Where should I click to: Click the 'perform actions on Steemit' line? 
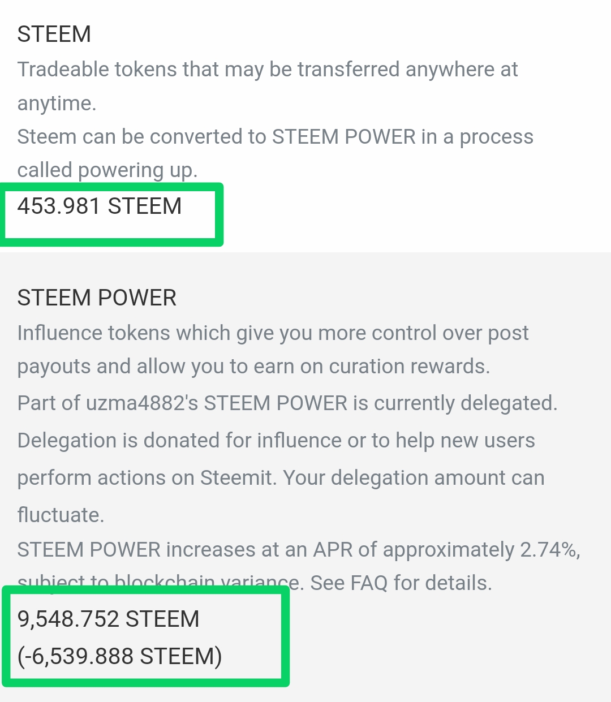281,478
